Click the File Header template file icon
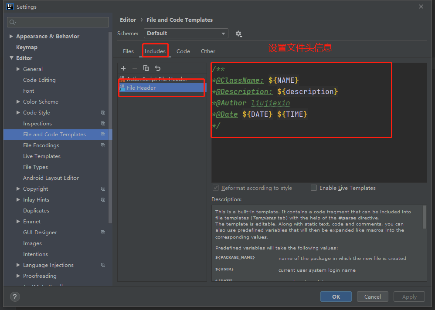435x310 pixels. (x=122, y=88)
